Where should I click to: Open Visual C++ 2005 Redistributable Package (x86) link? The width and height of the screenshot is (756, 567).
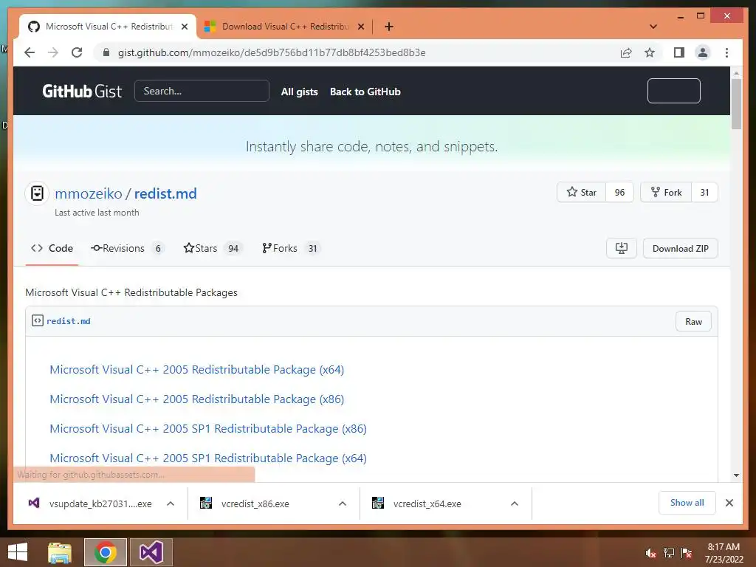click(196, 399)
